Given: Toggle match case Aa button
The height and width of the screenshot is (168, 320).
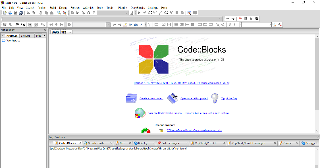Looking at the screenshot, I should 136,25.
